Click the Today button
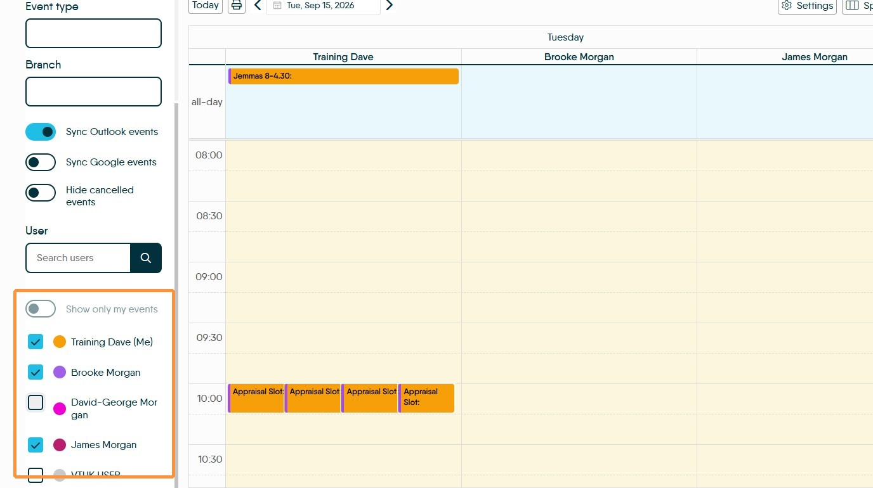 click(206, 6)
